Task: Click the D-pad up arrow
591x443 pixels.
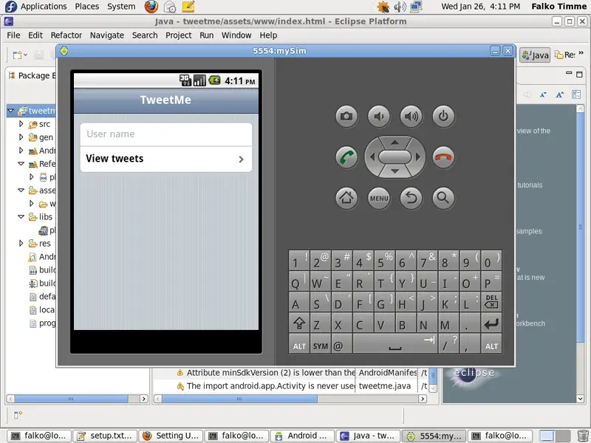Action: pos(394,142)
